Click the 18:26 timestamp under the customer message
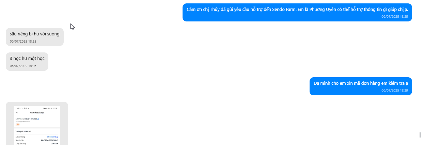Image resolution: width=424 pixels, height=145 pixels. [x=23, y=66]
